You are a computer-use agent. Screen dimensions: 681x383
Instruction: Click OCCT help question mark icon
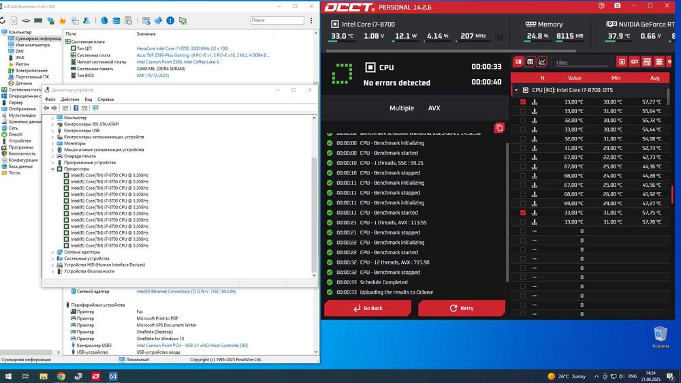coord(601,6)
